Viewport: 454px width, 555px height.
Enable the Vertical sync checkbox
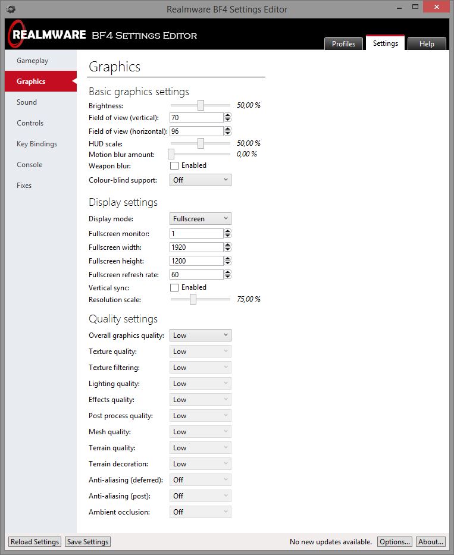coord(174,287)
